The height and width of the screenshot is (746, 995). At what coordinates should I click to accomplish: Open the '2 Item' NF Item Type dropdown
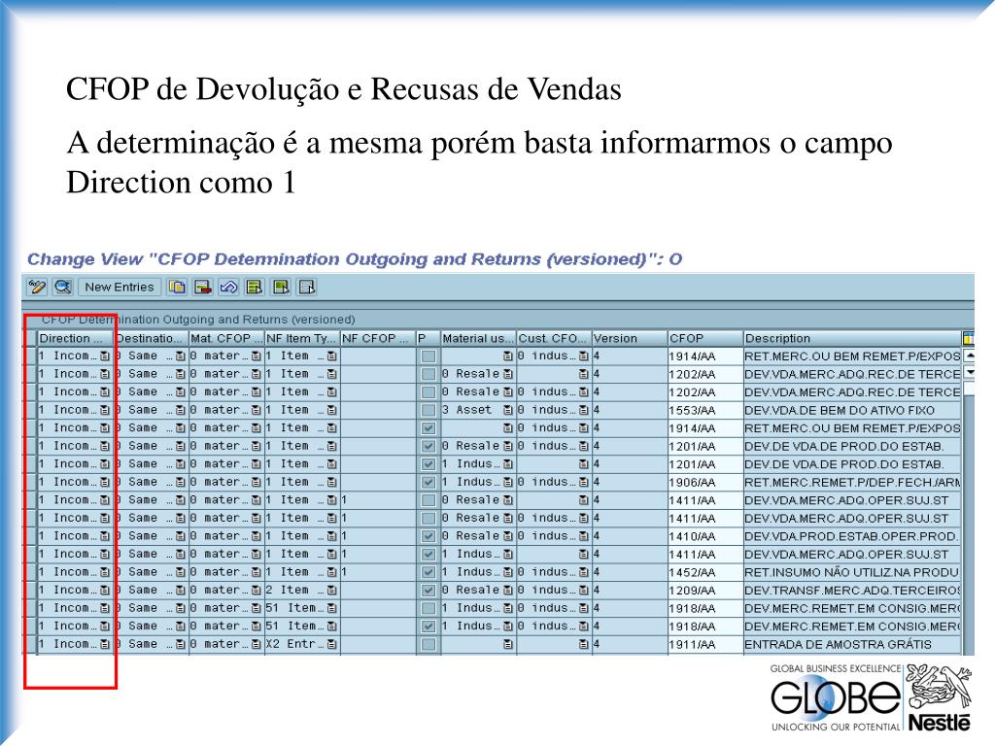pyautogui.click(x=332, y=590)
